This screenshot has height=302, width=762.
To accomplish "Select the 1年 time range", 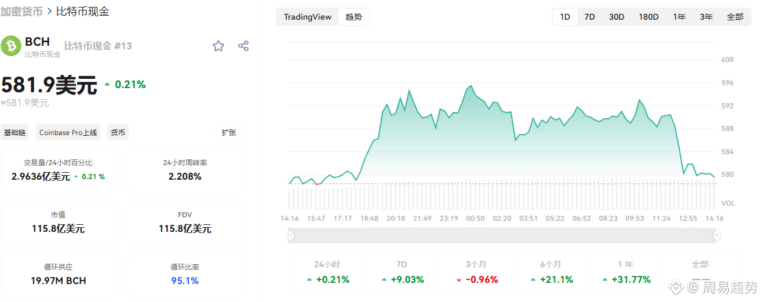I will pos(679,17).
